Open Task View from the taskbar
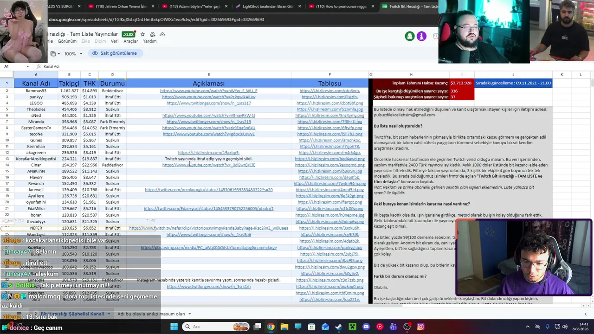The height and width of the screenshot is (334, 594). [x=257, y=327]
